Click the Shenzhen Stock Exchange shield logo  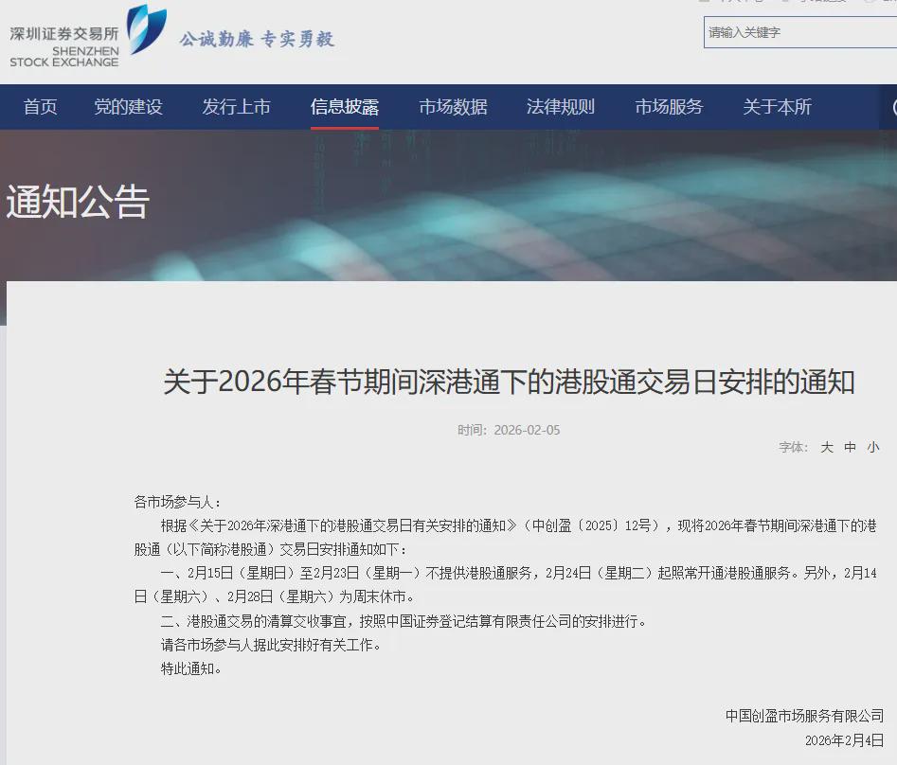click(x=146, y=28)
